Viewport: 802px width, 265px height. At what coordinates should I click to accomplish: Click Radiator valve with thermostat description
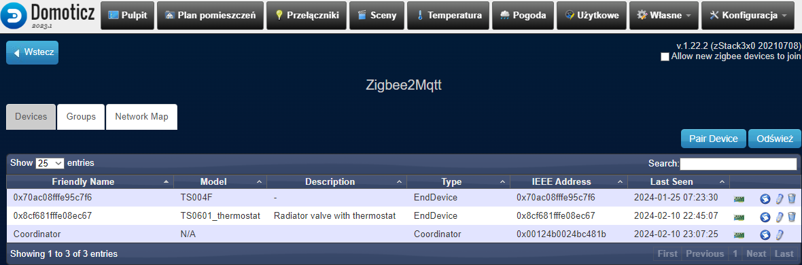(335, 216)
